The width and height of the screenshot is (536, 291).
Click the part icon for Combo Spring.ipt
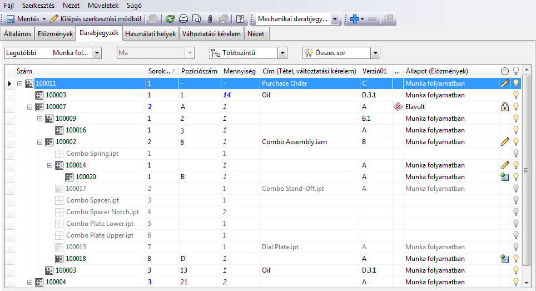pos(59,154)
